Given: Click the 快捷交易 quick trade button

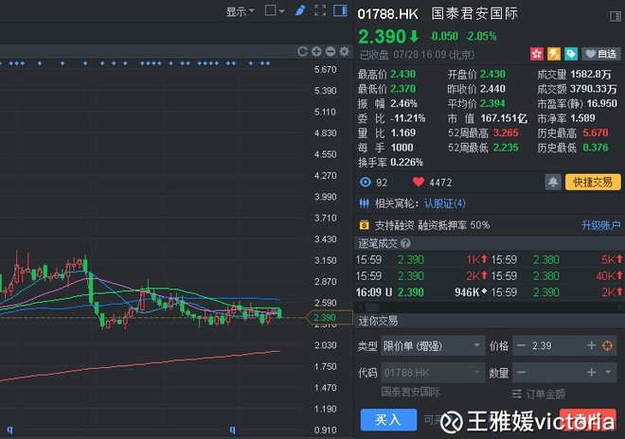Looking at the screenshot, I should tap(593, 183).
